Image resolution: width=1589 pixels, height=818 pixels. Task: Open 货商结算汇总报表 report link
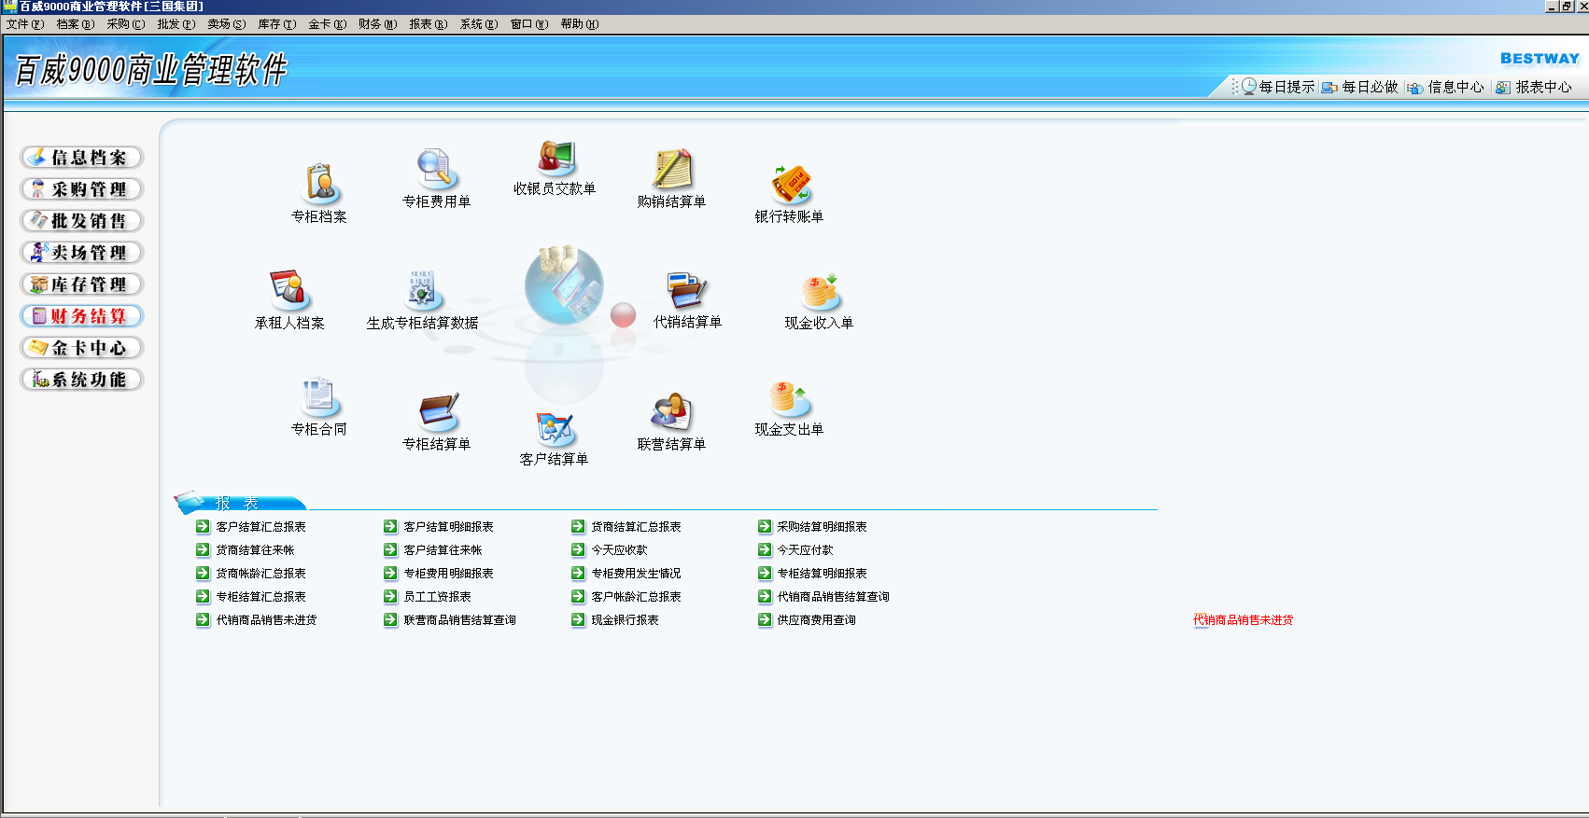[x=637, y=527]
